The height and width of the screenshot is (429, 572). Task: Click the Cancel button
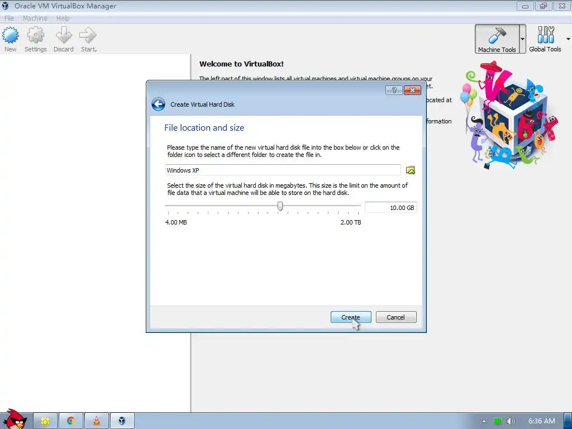396,317
